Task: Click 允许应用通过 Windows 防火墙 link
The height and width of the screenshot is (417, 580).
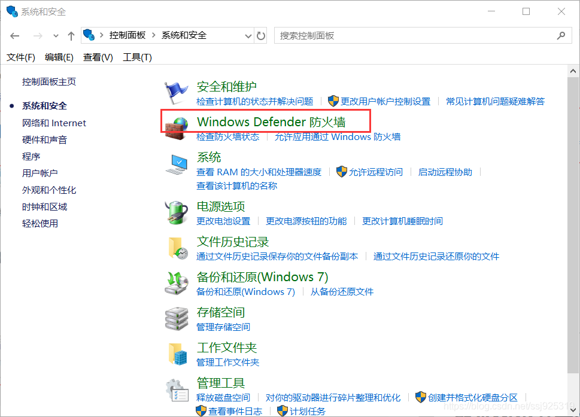Action: pyautogui.click(x=338, y=137)
